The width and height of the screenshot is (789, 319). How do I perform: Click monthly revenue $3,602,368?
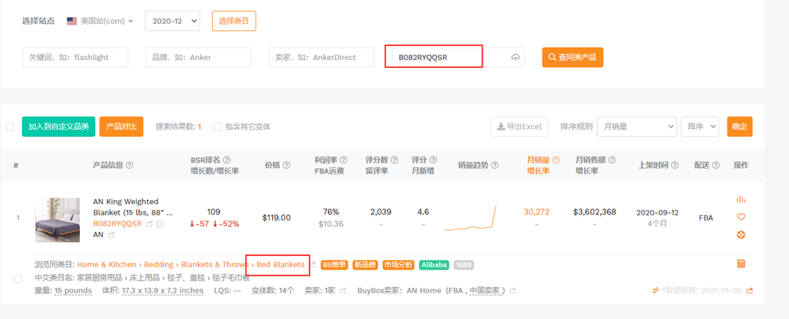[x=594, y=212]
